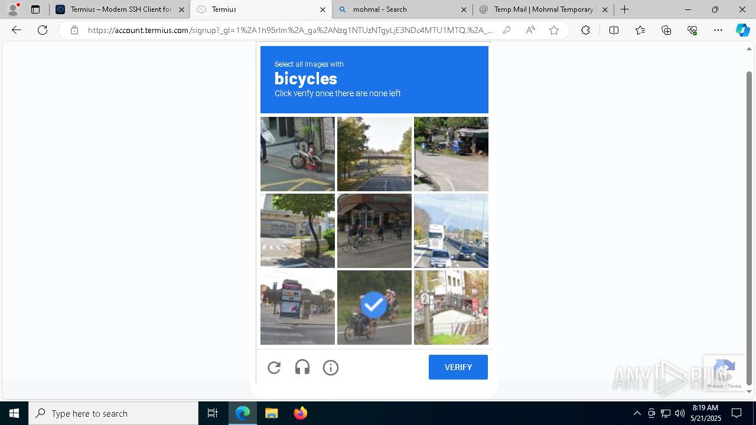This screenshot has height=425, width=756.
Task: Open notification center
Action: (x=737, y=413)
